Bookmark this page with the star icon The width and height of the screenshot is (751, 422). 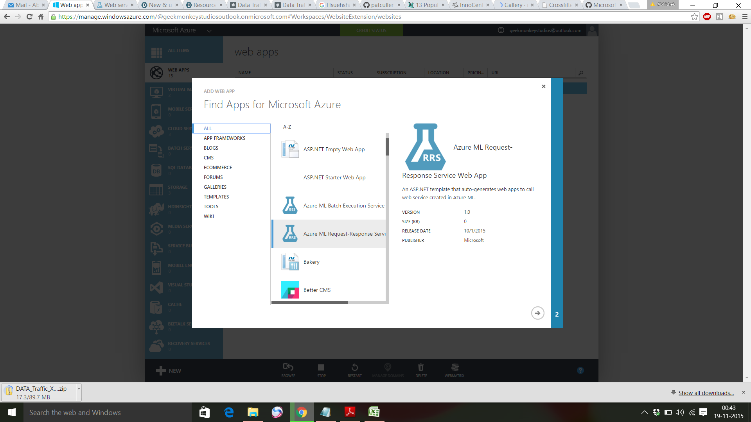click(694, 17)
